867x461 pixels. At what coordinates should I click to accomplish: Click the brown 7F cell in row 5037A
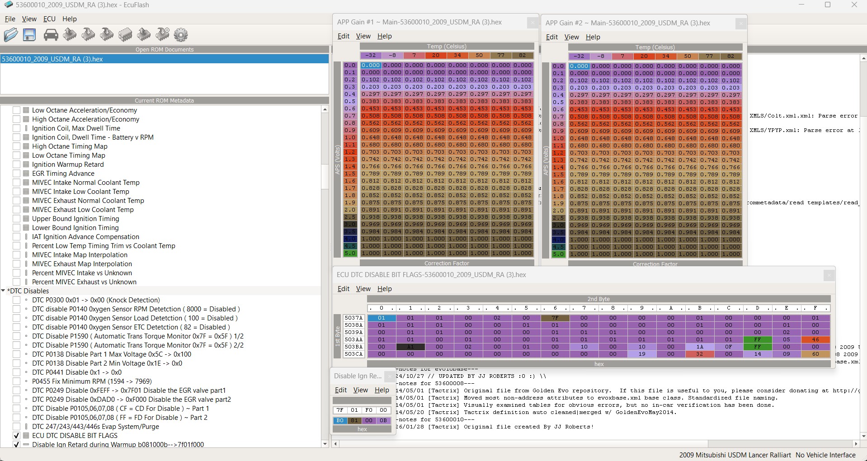[555, 318]
